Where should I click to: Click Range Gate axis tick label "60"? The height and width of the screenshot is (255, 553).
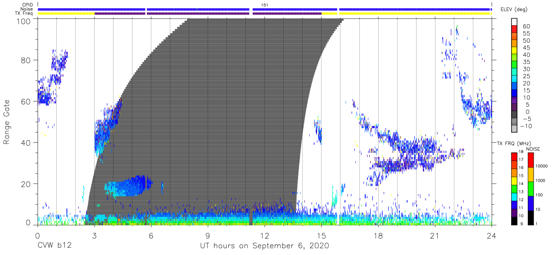tap(26, 101)
